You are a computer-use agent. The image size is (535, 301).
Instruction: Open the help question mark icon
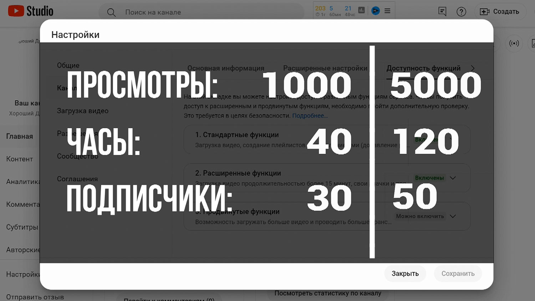[x=461, y=12]
